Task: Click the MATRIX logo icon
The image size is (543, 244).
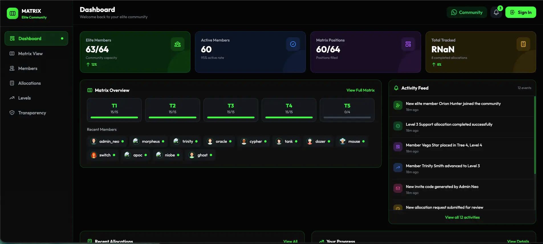Action: 13,13
